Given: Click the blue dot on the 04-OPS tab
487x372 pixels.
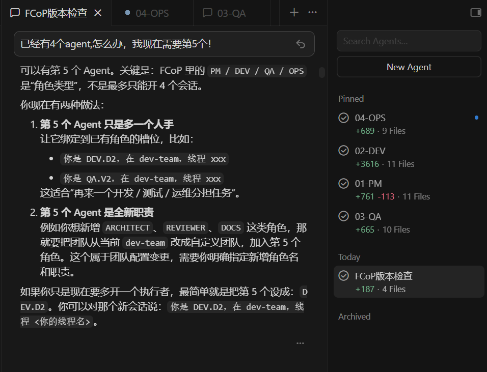Looking at the screenshot, I should coord(127,12).
